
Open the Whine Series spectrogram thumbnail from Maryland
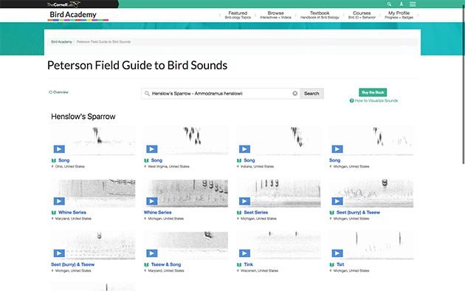pyautogui.click(x=93, y=193)
